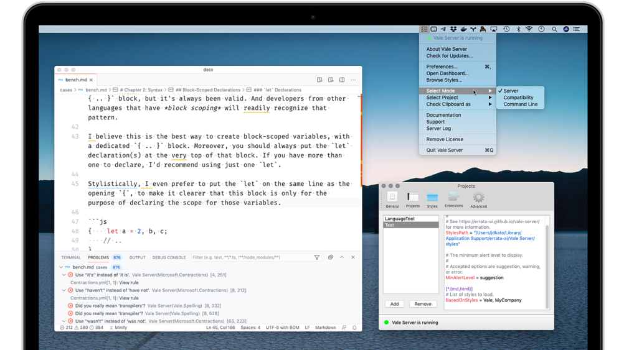Viewport: 624px width, 350px height.
Task: Click View rule under the "it's" problem
Action: coord(128,282)
